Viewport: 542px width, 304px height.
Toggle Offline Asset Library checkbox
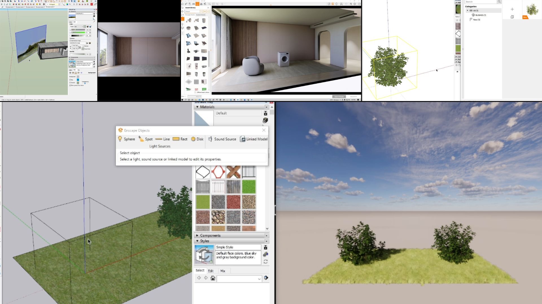coord(195,92)
